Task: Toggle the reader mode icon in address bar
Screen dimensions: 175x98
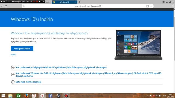Action: click(148, 6)
